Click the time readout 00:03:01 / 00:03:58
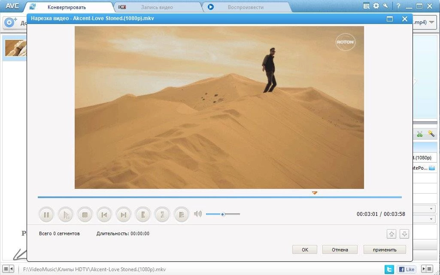440x275 pixels. point(381,214)
